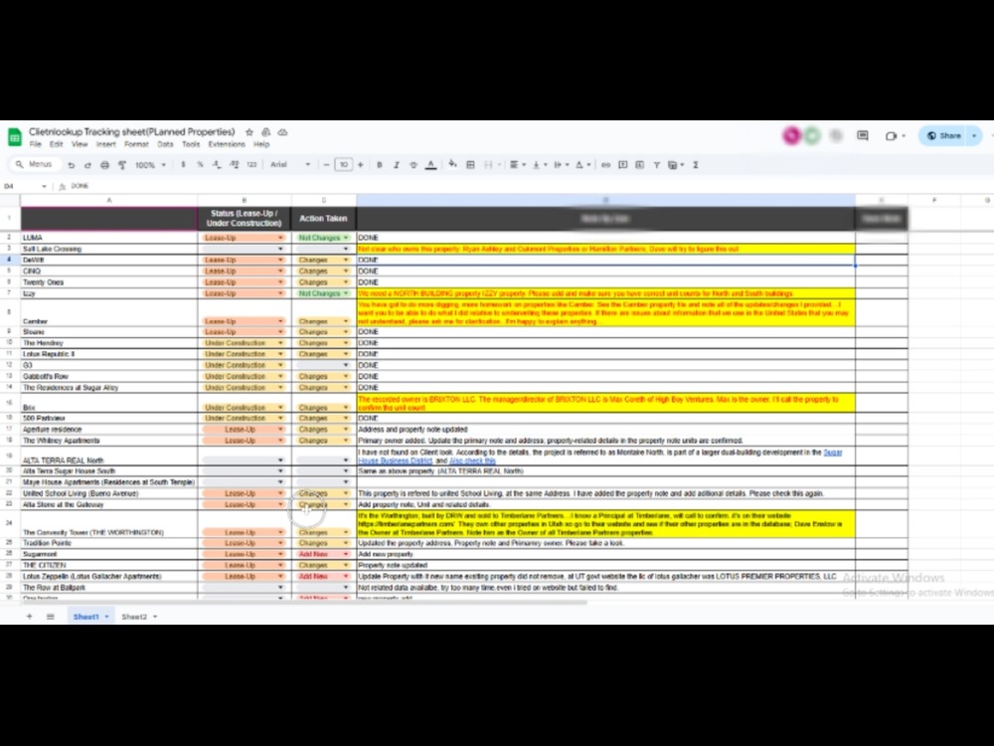Open the Format menu
Image resolution: width=994 pixels, height=746 pixels.
pos(136,144)
